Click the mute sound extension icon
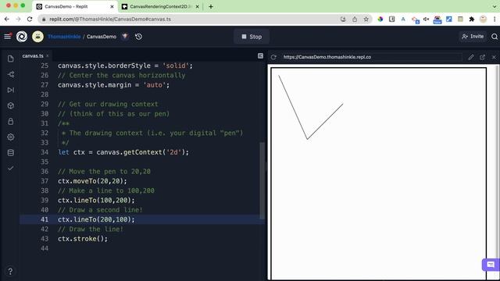This screenshot has height=281, width=500. pyautogui.click(x=426, y=19)
